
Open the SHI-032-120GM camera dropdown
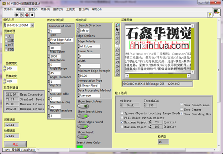(32, 25)
